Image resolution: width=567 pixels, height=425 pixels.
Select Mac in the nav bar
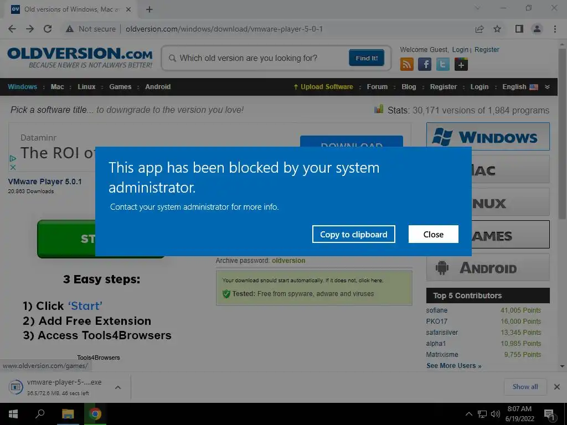pos(57,87)
